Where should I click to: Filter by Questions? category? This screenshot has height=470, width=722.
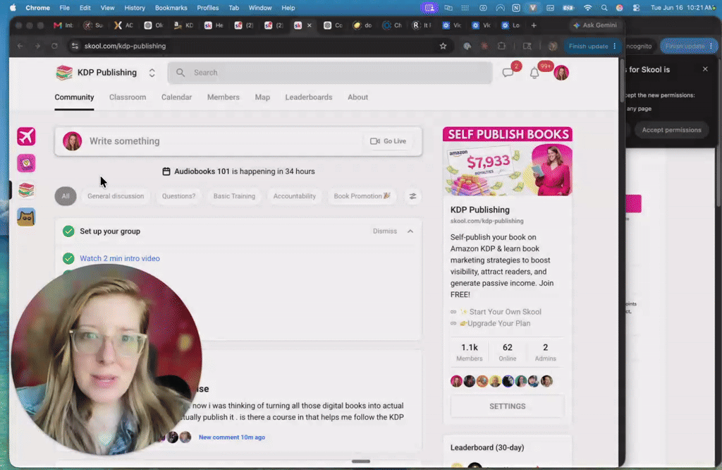178,196
